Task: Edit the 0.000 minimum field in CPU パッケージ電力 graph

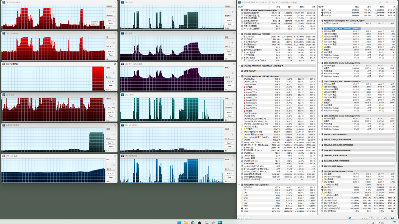Action: (x=111, y=28)
